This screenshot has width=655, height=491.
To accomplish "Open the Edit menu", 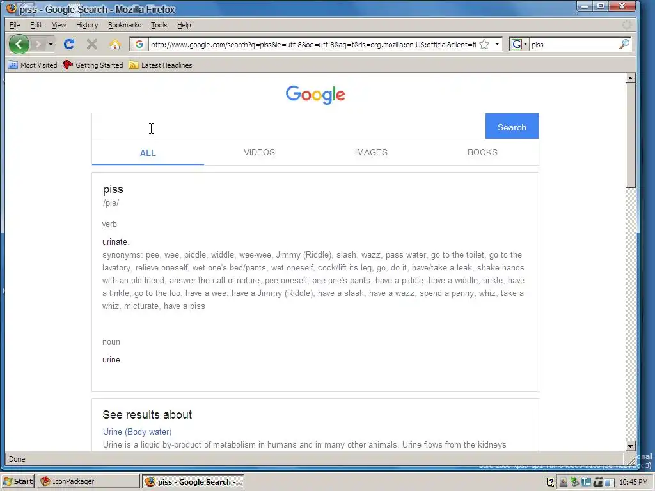I will coord(36,25).
